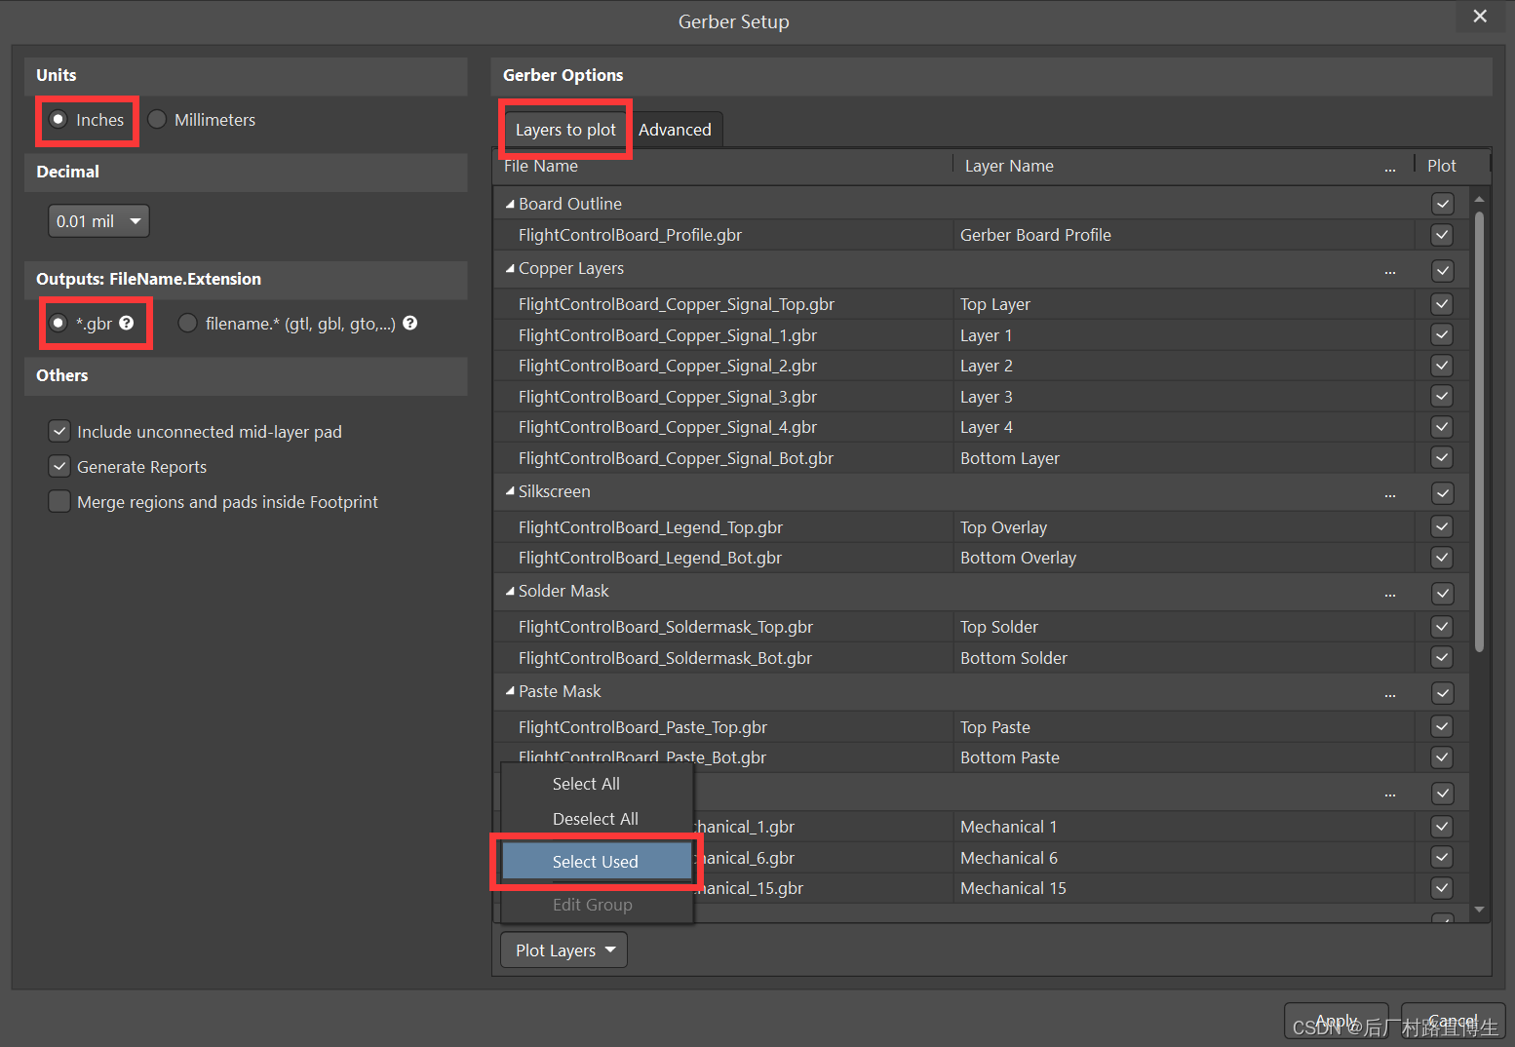Click the scrollbar up arrow in layer list
Screen dimensions: 1515x1047
click(1479, 199)
